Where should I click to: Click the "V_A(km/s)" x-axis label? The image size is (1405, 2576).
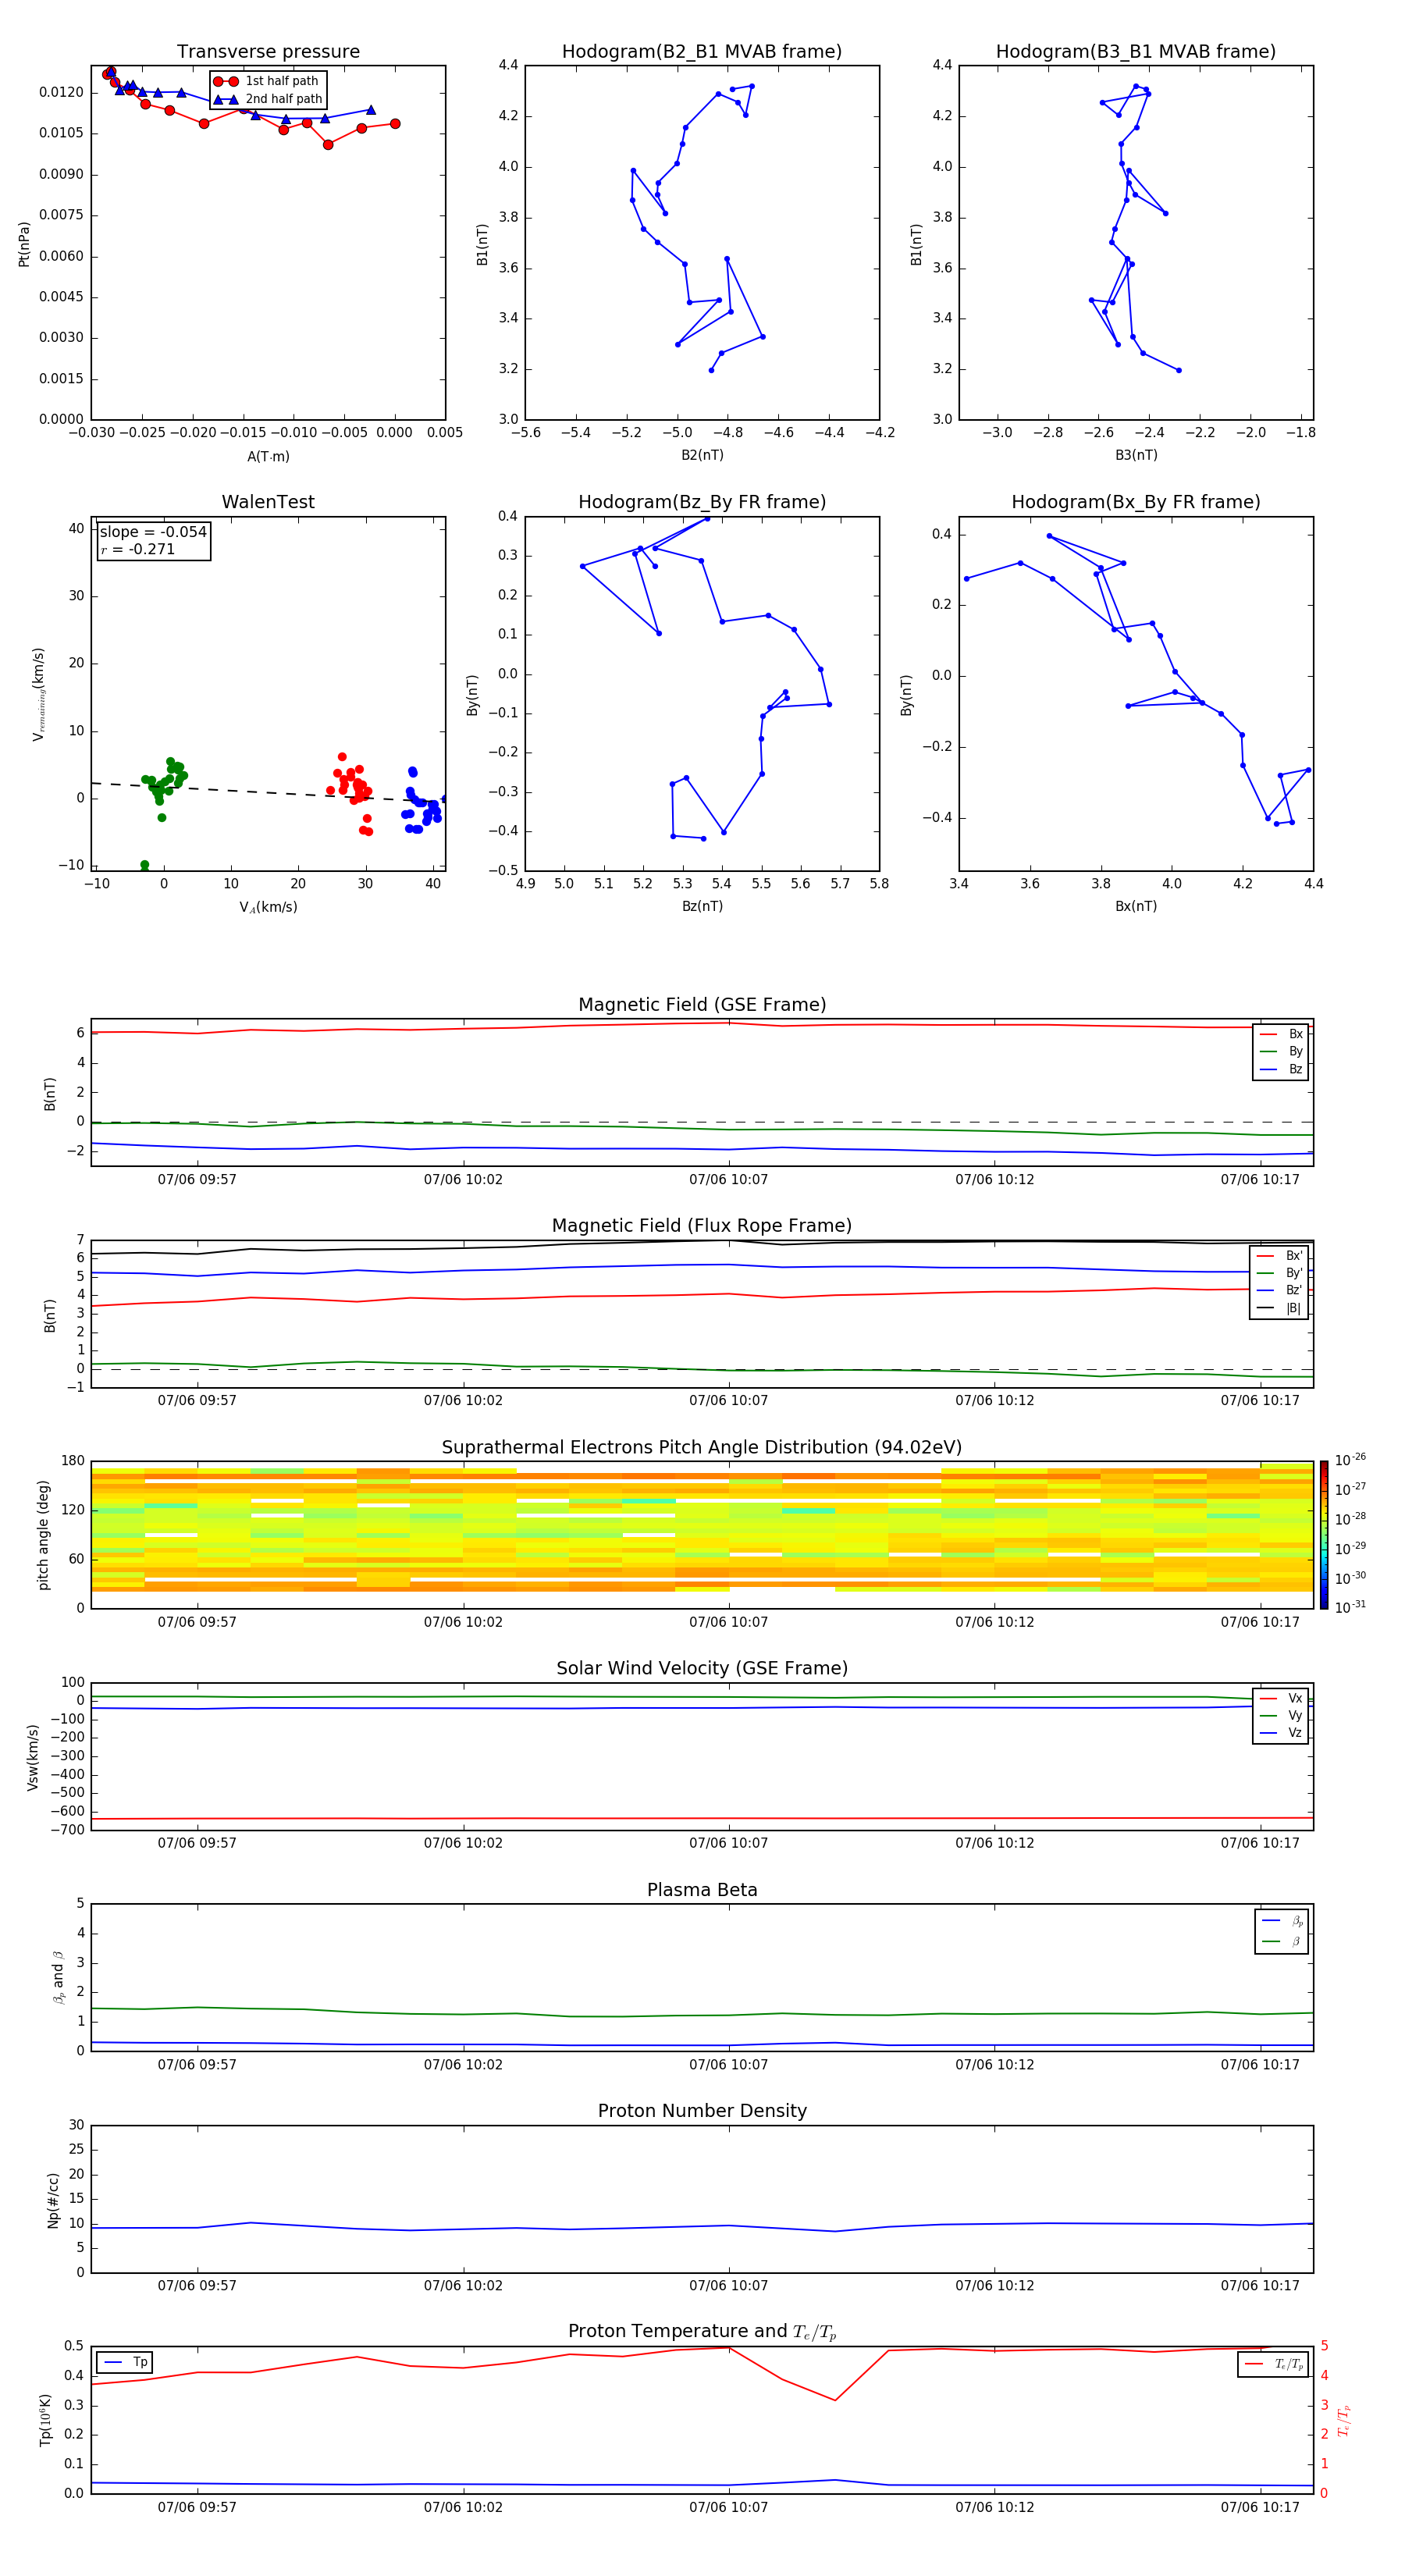[x=268, y=907]
